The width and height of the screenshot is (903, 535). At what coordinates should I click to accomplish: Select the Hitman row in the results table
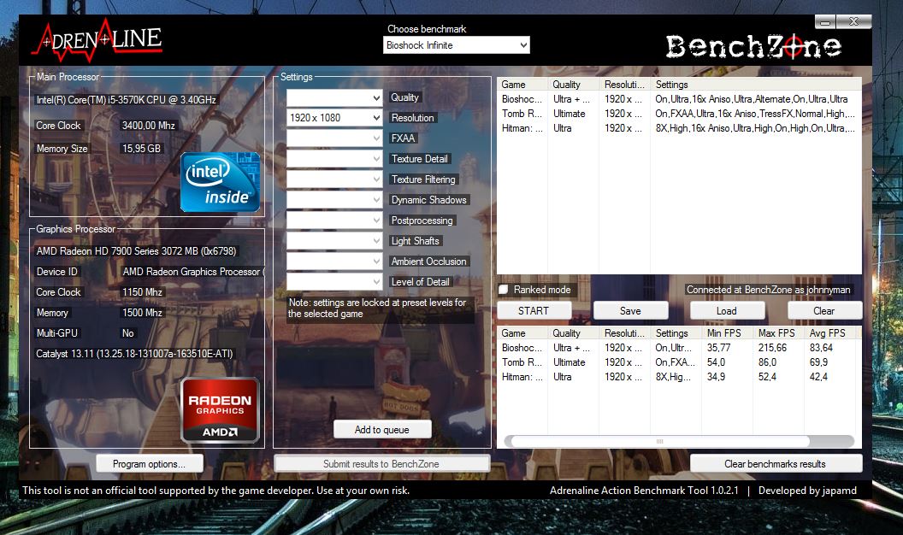click(678, 377)
